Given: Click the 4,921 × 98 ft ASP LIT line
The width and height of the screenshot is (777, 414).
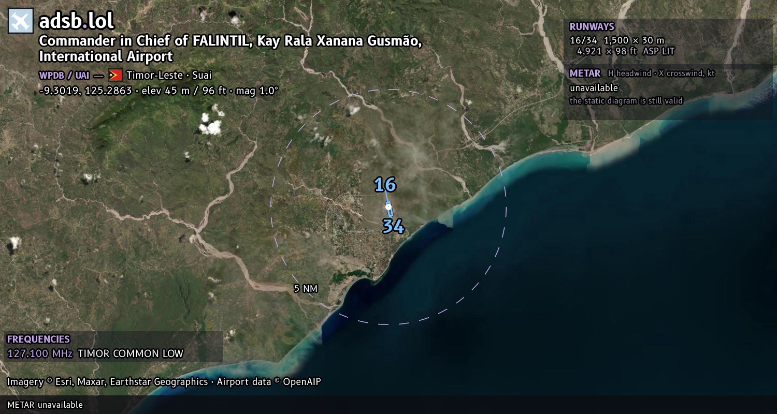Looking at the screenshot, I should [626, 51].
